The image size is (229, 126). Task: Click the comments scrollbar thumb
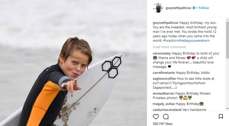[227, 40]
